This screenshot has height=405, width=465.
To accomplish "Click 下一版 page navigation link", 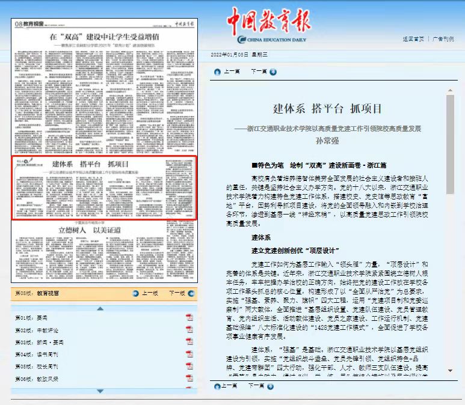I will tap(177, 293).
